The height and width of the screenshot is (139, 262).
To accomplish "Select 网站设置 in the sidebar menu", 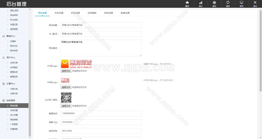I will (14, 106).
